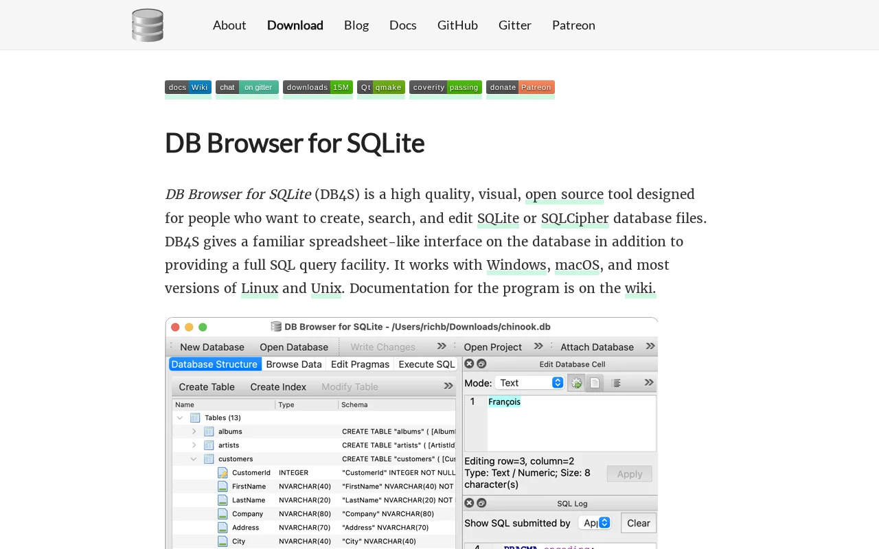Screen dimensions: 879x549
Task: Follow the macOS link
Action: (577, 265)
